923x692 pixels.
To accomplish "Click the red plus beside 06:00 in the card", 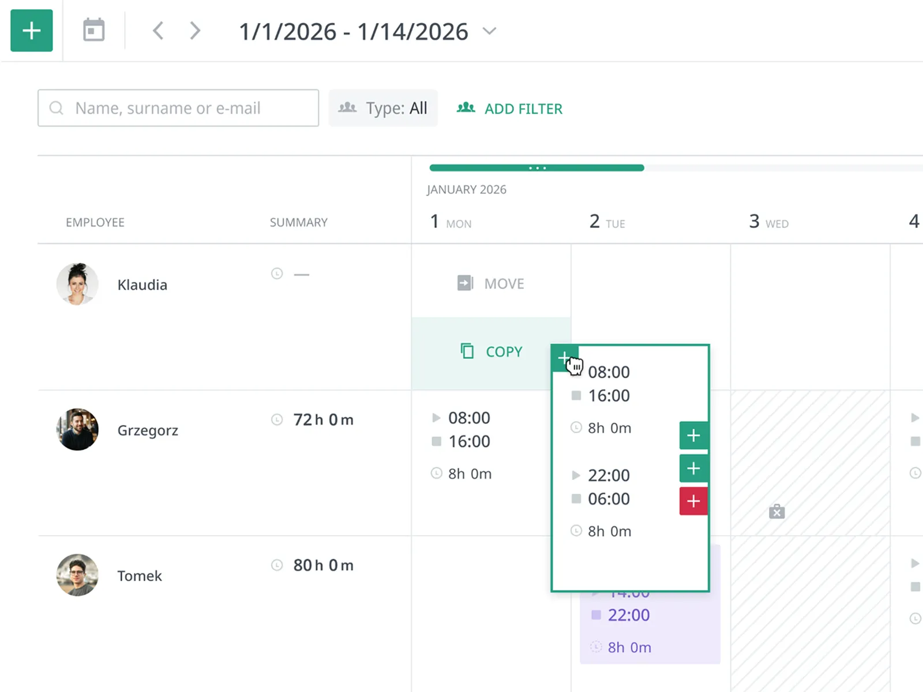I will (x=694, y=501).
